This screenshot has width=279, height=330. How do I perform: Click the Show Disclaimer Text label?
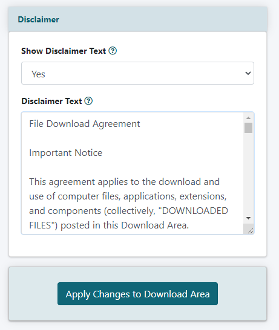(64, 51)
